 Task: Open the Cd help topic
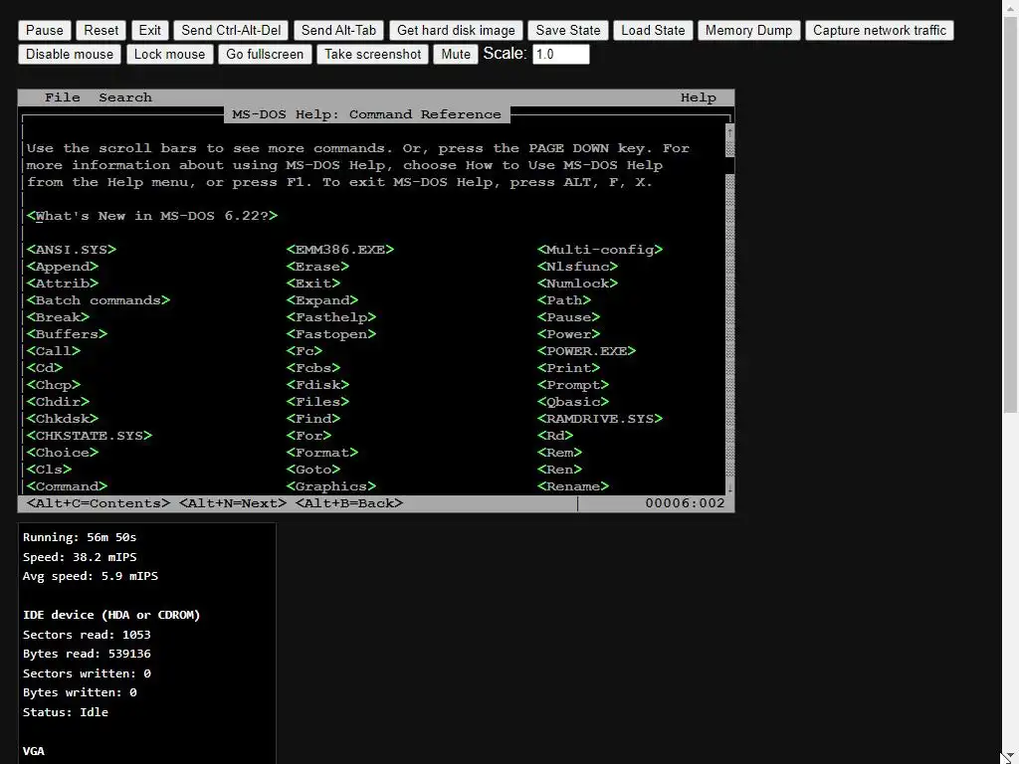click(45, 368)
